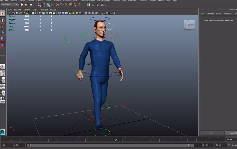Open viewport Show menu
This screenshot has width=237, height=149.
pos(35,10)
